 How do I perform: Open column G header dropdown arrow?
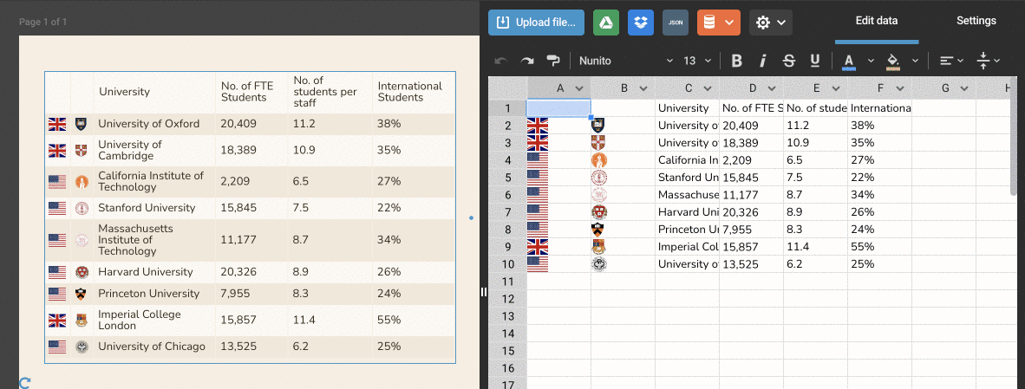coord(963,88)
